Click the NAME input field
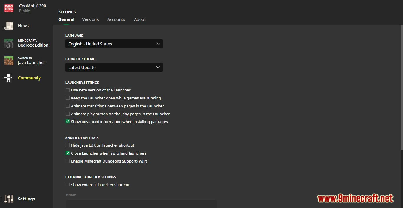The width and height of the screenshot is (403, 208). click(x=141, y=204)
